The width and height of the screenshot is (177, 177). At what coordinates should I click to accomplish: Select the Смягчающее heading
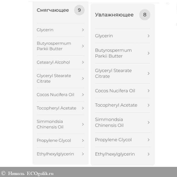(x=53, y=10)
